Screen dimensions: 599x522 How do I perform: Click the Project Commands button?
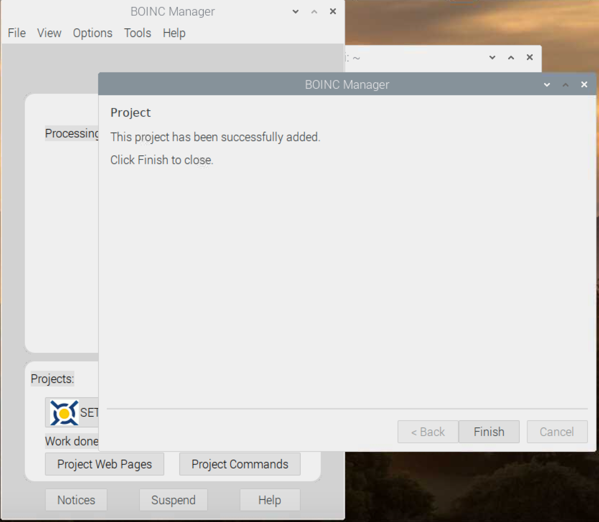(x=240, y=464)
